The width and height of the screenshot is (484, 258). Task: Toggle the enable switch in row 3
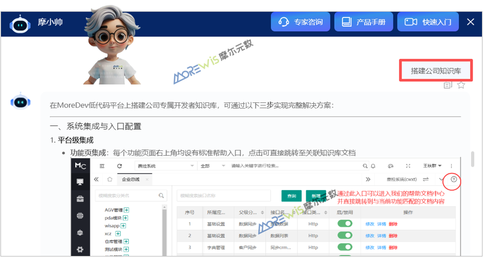(x=345, y=247)
